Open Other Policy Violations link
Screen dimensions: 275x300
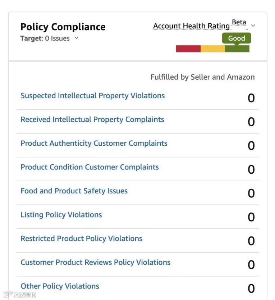(x=60, y=286)
